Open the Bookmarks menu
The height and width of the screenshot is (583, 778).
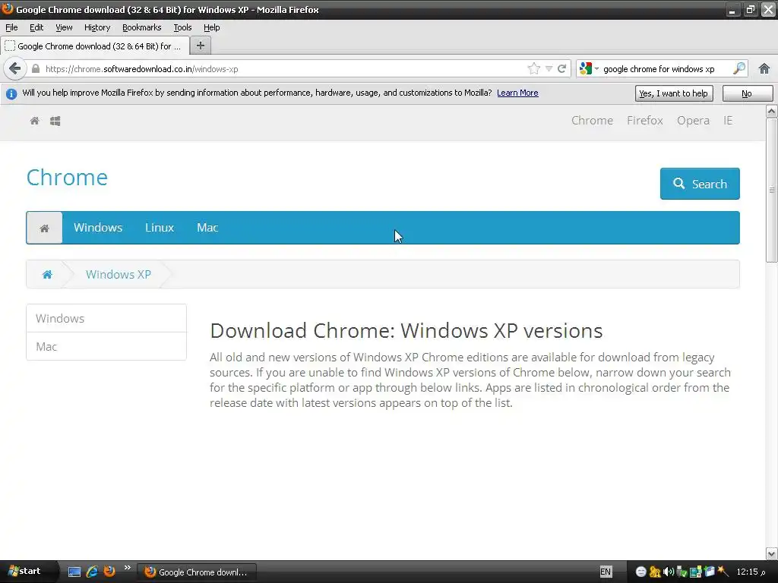coord(141,28)
